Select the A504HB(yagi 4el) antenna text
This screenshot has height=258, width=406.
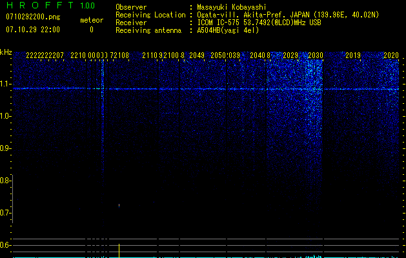[x=228, y=30]
